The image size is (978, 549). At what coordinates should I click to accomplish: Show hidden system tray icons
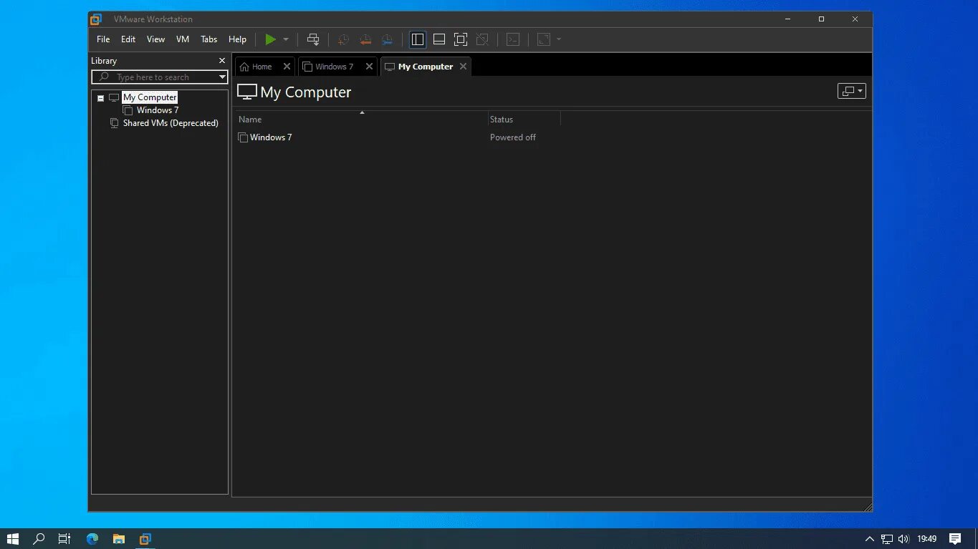870,539
